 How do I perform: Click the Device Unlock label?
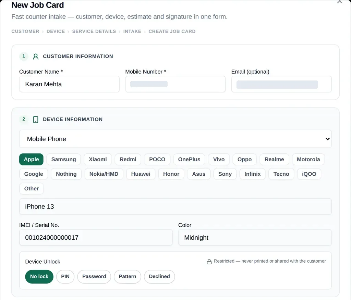tap(43, 262)
